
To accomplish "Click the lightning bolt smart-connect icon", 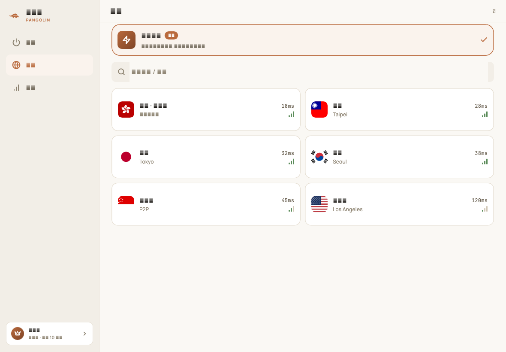I will pos(126,40).
